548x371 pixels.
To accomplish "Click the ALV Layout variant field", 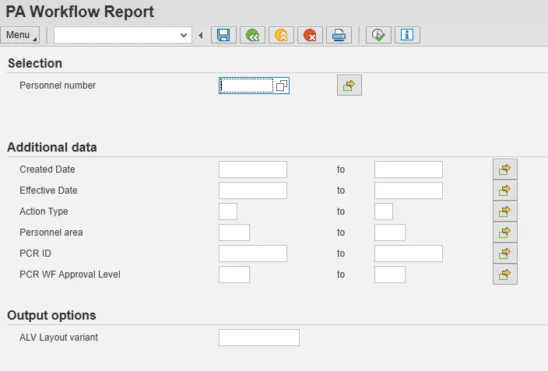I will tap(258, 338).
